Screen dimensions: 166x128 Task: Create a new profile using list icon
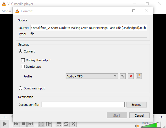pos(139,76)
